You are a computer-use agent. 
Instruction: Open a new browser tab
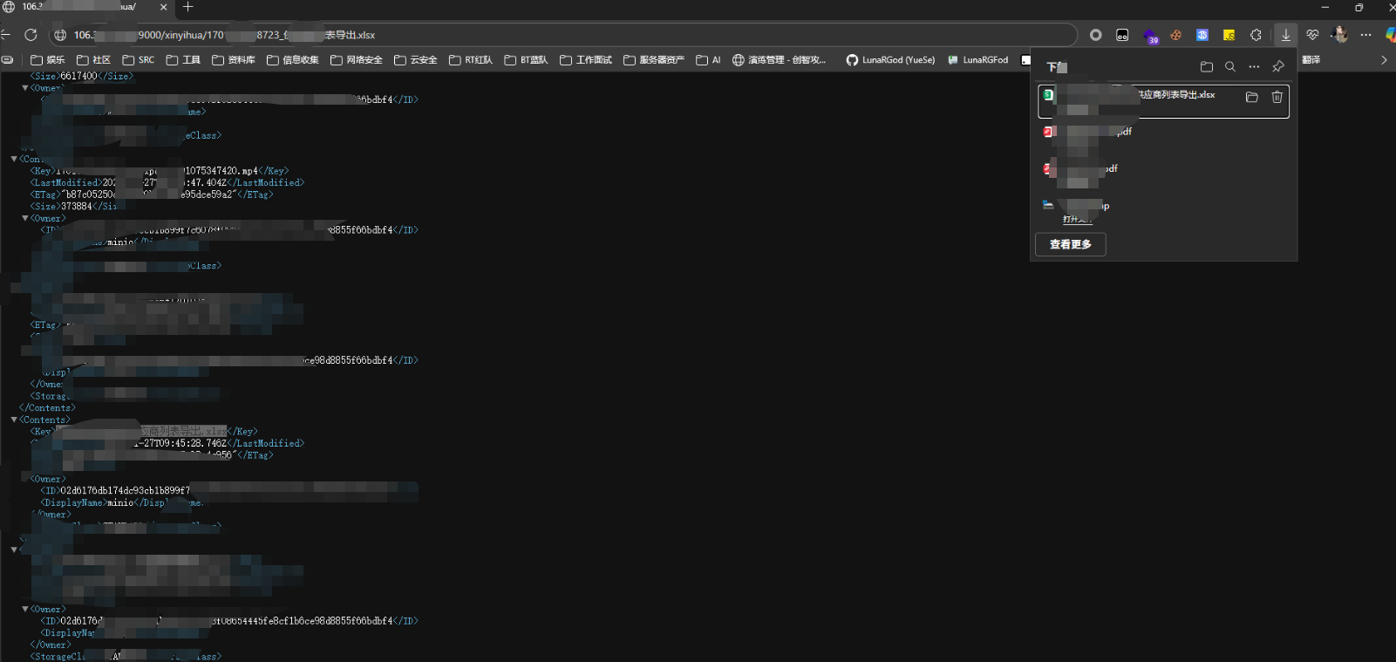[187, 7]
